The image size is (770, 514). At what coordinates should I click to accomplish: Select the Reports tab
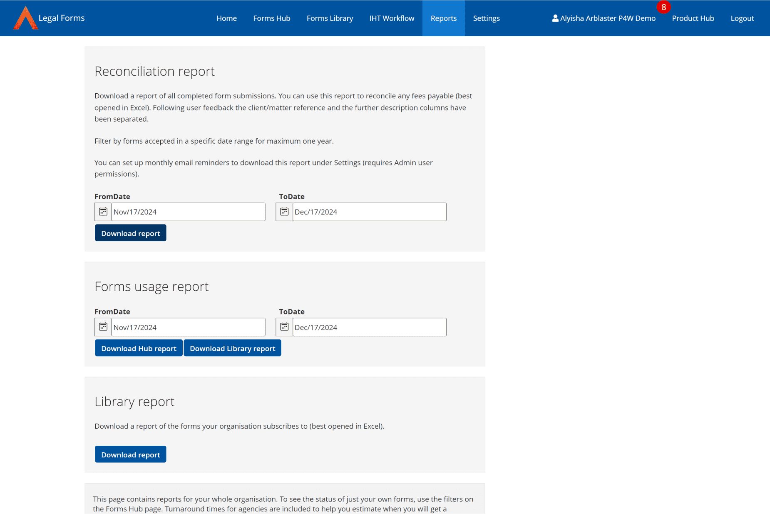pyautogui.click(x=443, y=18)
